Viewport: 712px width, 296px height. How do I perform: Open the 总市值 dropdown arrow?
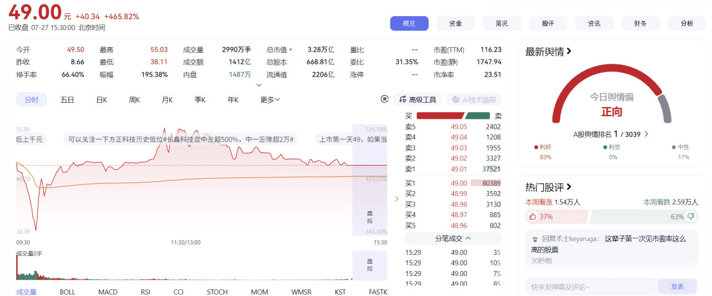coord(290,49)
